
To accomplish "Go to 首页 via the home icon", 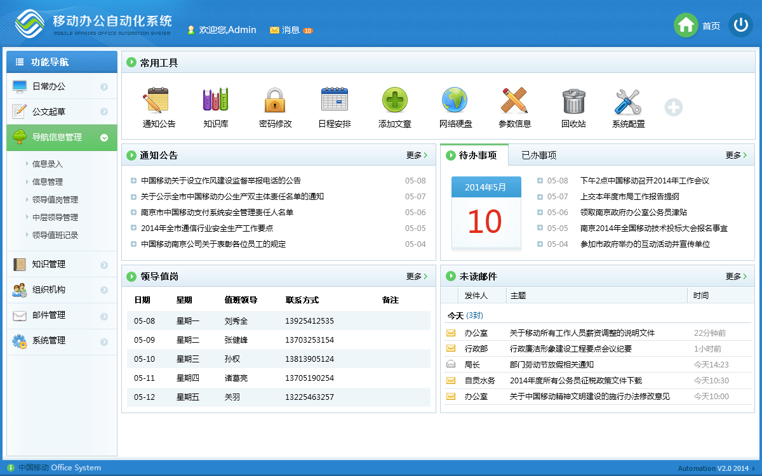I will (686, 25).
